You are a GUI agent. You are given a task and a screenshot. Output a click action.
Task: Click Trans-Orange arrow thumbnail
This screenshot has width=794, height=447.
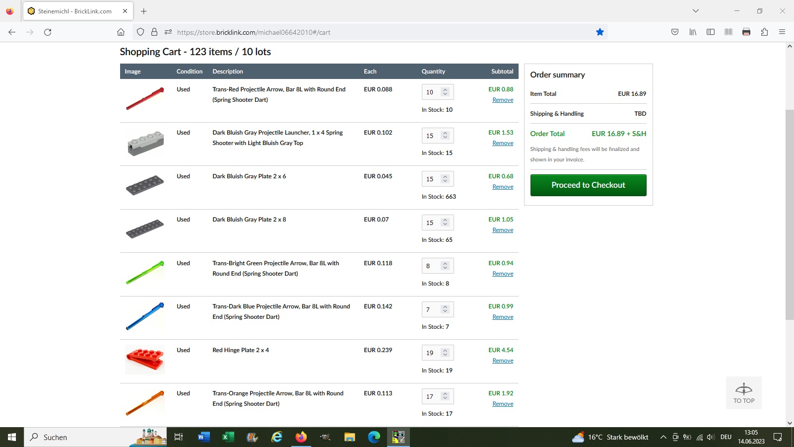[x=145, y=403]
